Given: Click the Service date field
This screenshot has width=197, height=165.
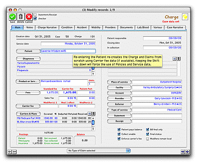Looking at the screenshot, I should coord(68,44).
